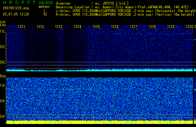Click the cyan Lch signal level strip
This screenshot has height=127, width=196.
[x=100, y=70]
